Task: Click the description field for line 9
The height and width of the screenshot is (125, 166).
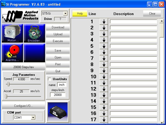Action: [x=133, y=70]
